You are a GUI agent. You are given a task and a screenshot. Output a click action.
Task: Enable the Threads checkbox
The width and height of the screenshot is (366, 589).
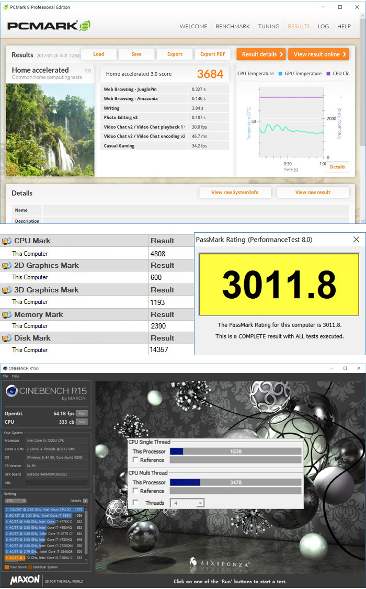[x=135, y=503]
